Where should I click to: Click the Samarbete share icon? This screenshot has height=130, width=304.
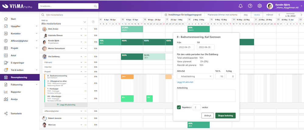pos(6,114)
